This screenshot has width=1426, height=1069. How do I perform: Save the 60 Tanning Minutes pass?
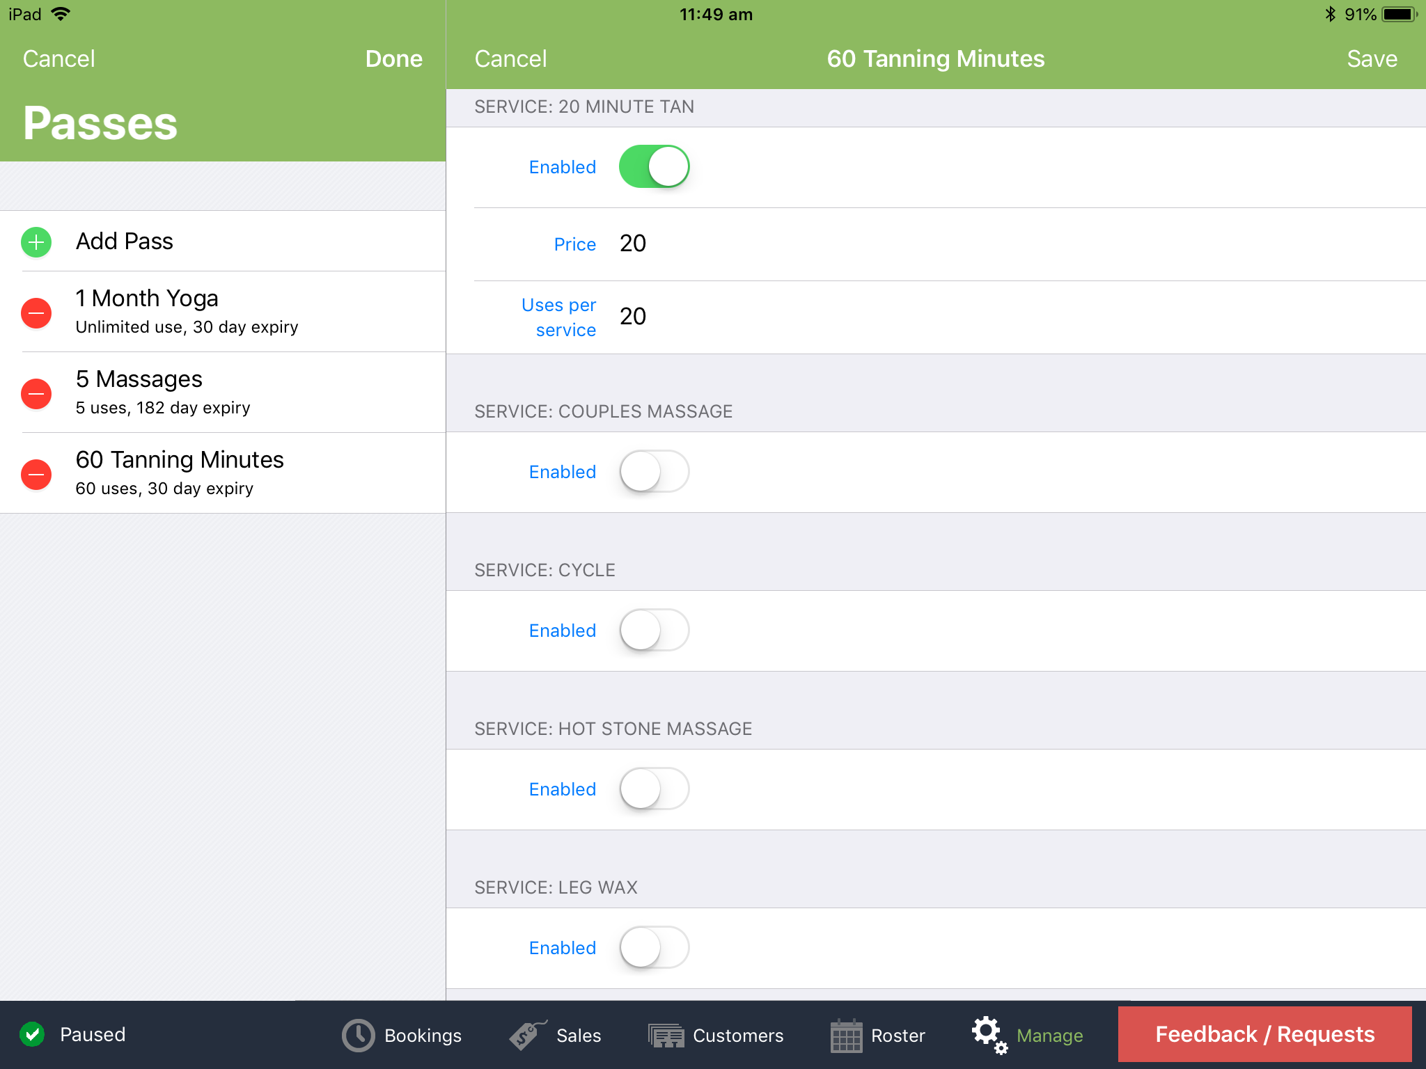tap(1372, 58)
